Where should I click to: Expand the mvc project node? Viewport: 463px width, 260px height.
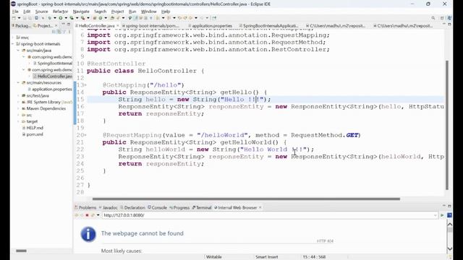coord(13,38)
